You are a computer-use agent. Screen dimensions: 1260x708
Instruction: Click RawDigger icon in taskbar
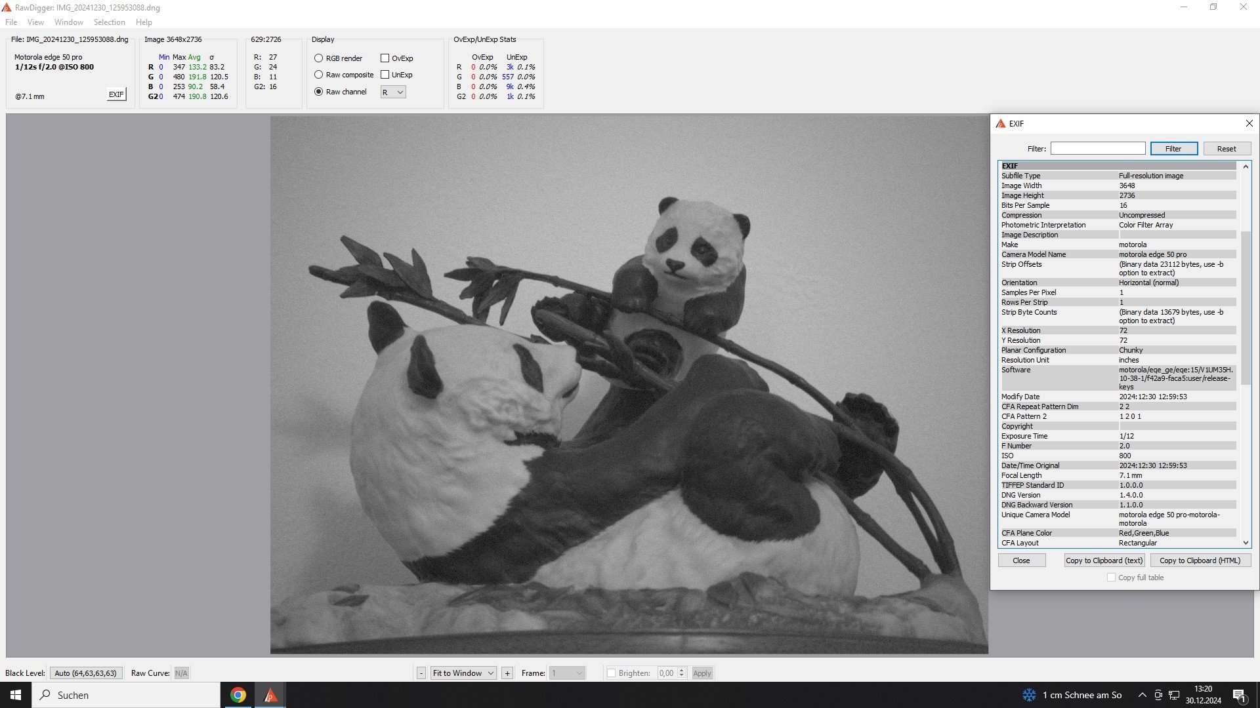(270, 695)
